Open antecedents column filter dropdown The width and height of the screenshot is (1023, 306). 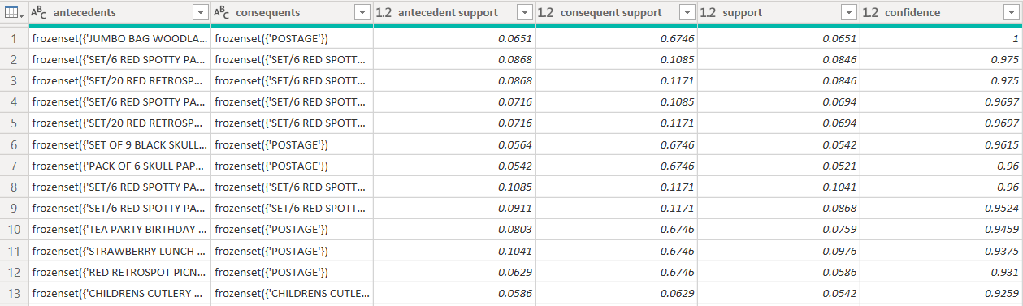(x=200, y=13)
